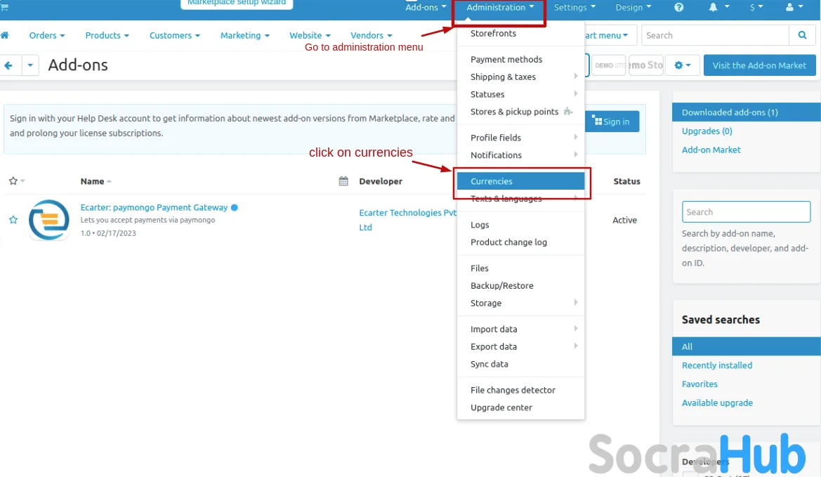This screenshot has width=821, height=477.
Task: Expand Notifications submenu
Action: point(520,155)
